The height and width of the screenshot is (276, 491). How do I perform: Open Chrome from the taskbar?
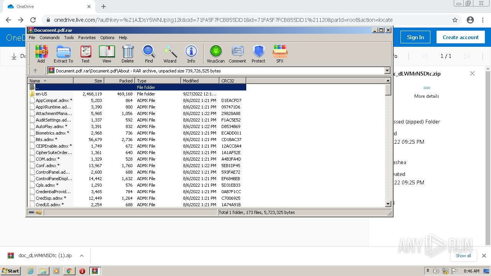[x=69, y=271]
